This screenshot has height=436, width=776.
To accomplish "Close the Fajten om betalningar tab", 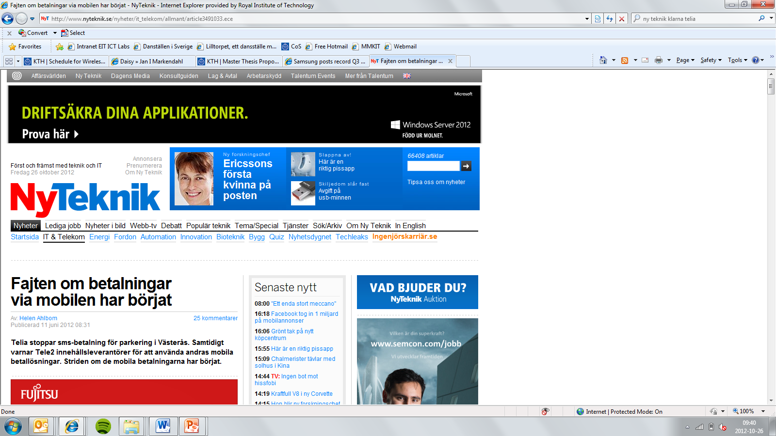I will 450,61.
